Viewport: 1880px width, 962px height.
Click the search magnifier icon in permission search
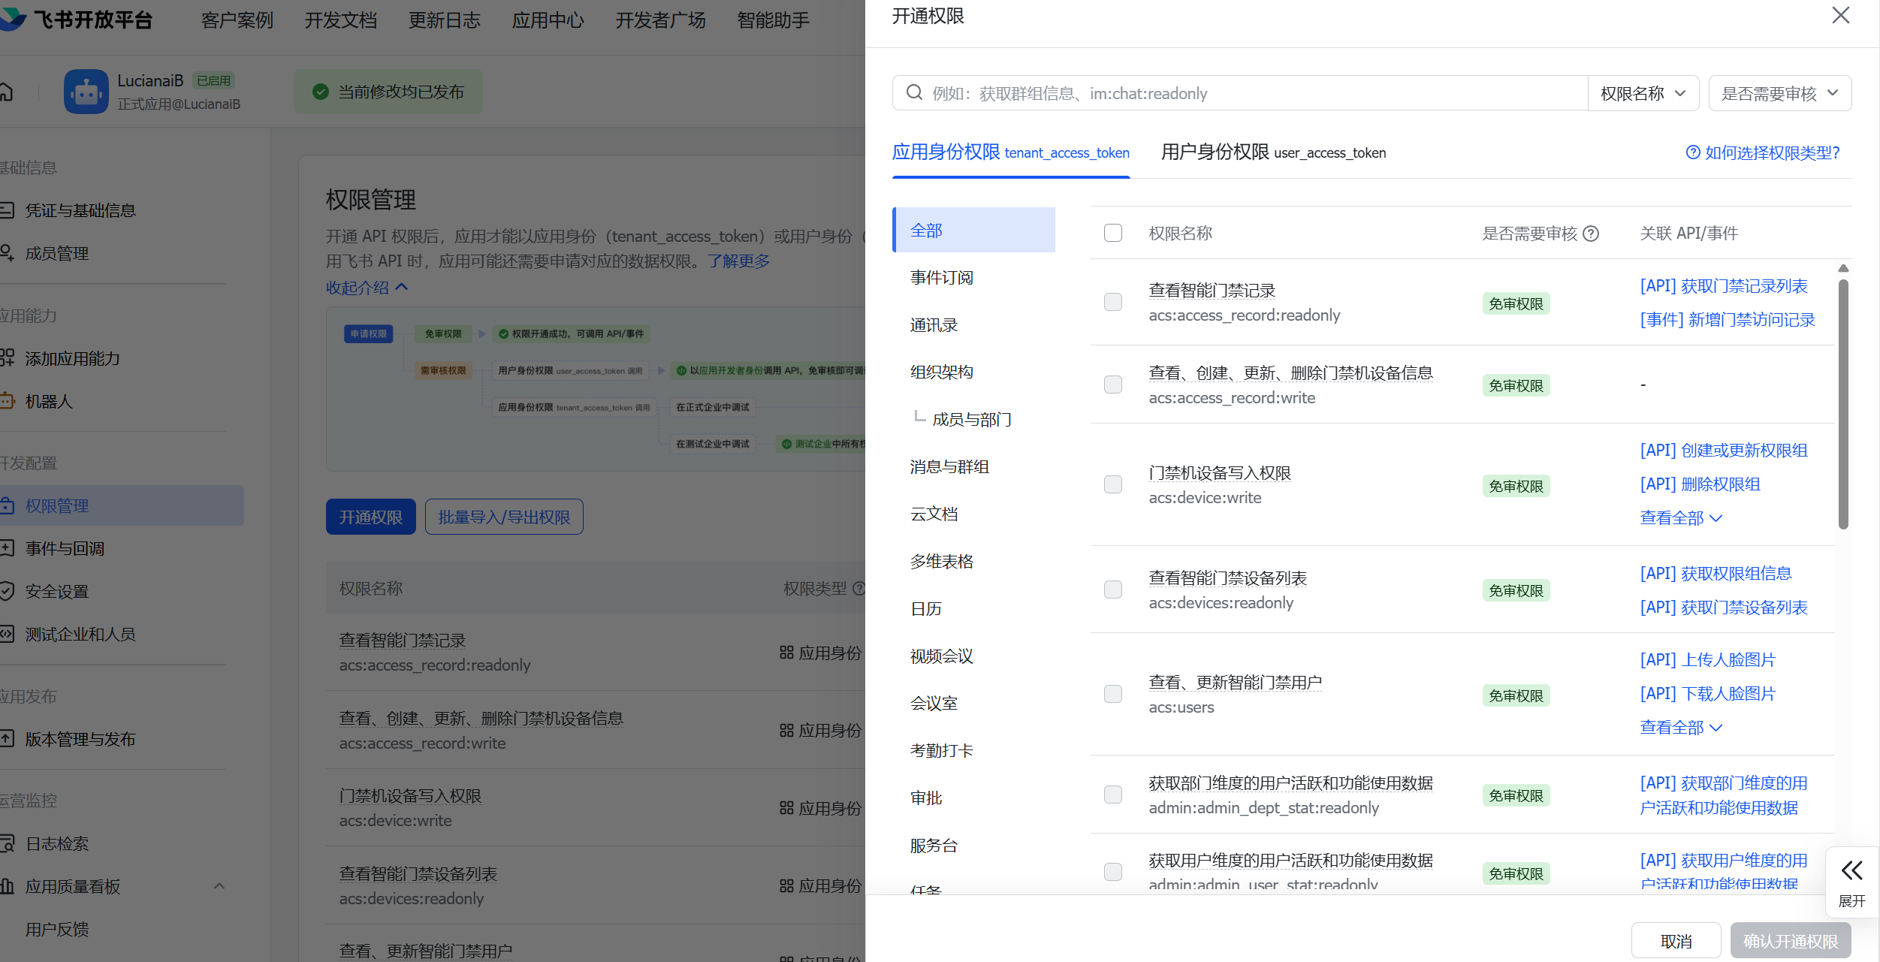(914, 93)
